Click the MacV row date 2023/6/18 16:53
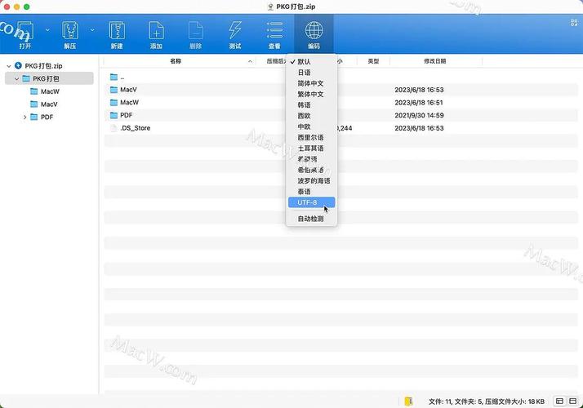 pos(419,90)
